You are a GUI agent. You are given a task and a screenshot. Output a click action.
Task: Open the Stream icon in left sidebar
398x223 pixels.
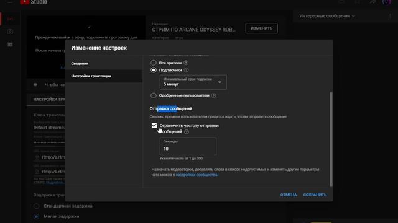coord(10,19)
